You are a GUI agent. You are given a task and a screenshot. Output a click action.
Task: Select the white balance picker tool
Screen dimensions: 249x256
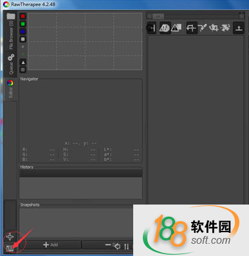202,28
